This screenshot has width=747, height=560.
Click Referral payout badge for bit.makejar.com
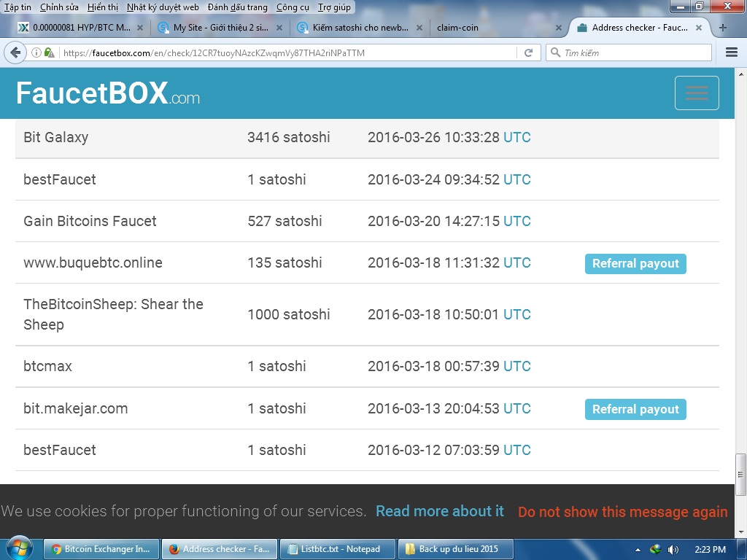pos(635,409)
